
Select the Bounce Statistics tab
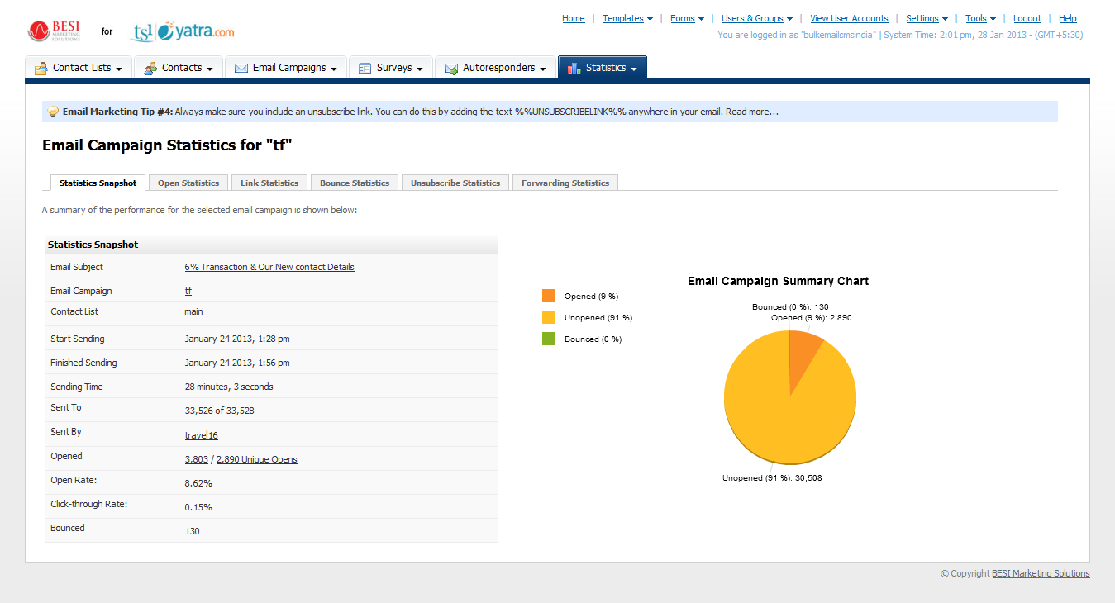point(355,183)
